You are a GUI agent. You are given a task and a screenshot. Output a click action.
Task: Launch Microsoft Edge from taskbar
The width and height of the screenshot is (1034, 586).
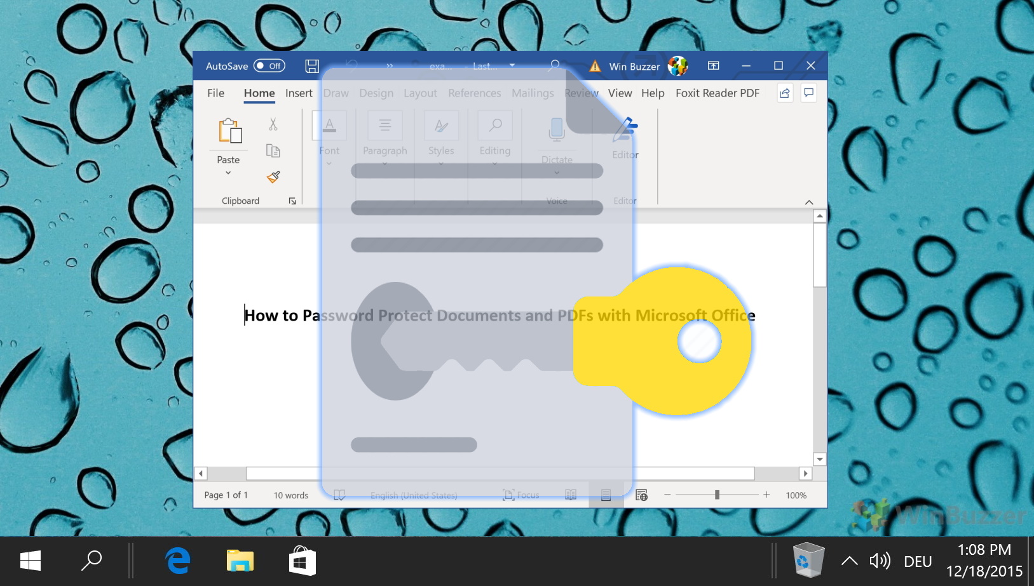point(178,561)
